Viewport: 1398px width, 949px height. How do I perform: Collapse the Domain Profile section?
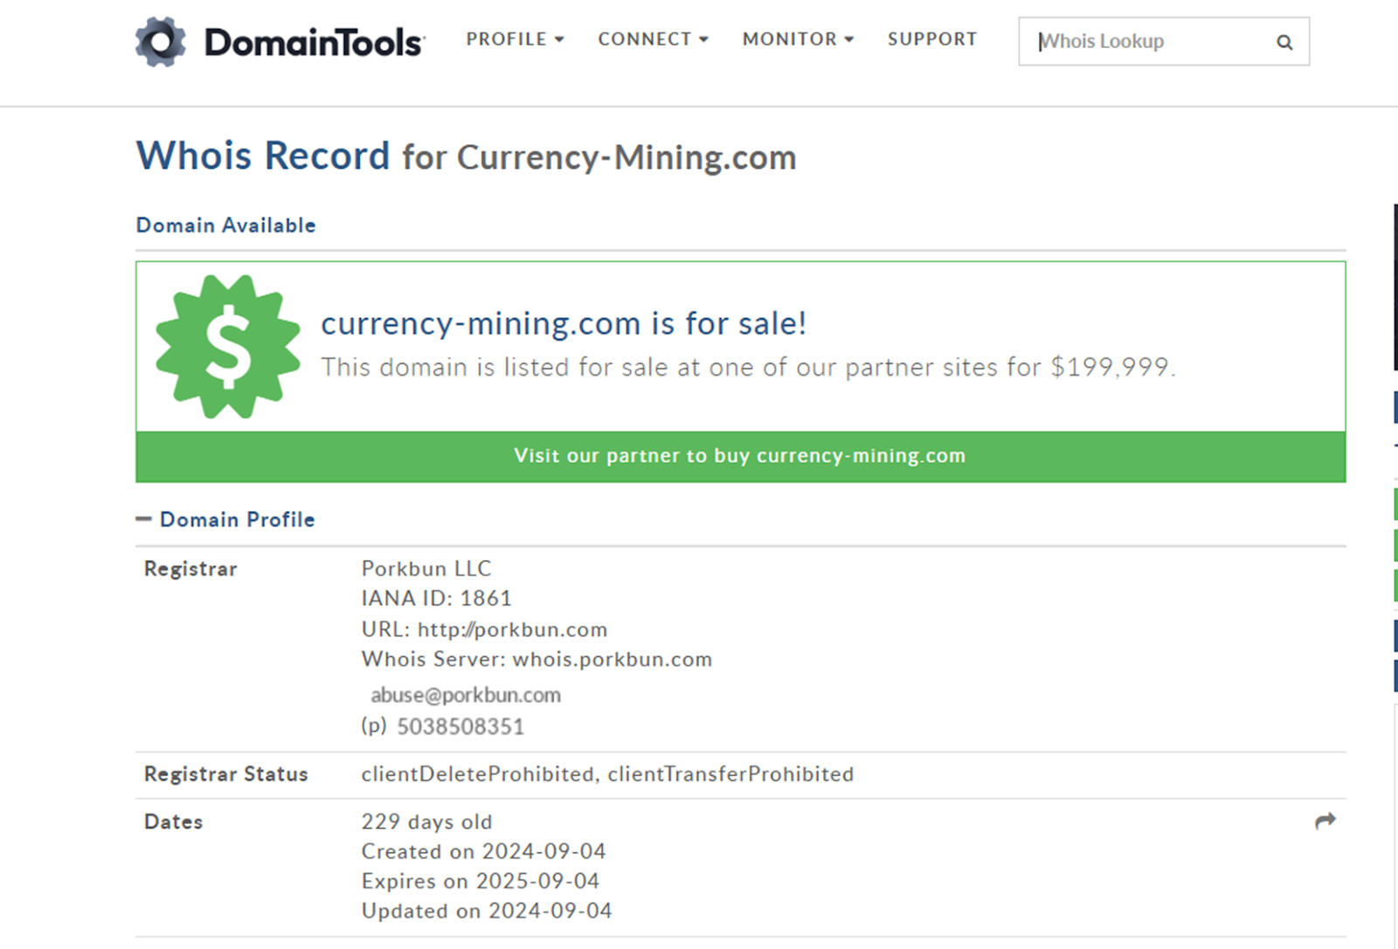pos(143,519)
